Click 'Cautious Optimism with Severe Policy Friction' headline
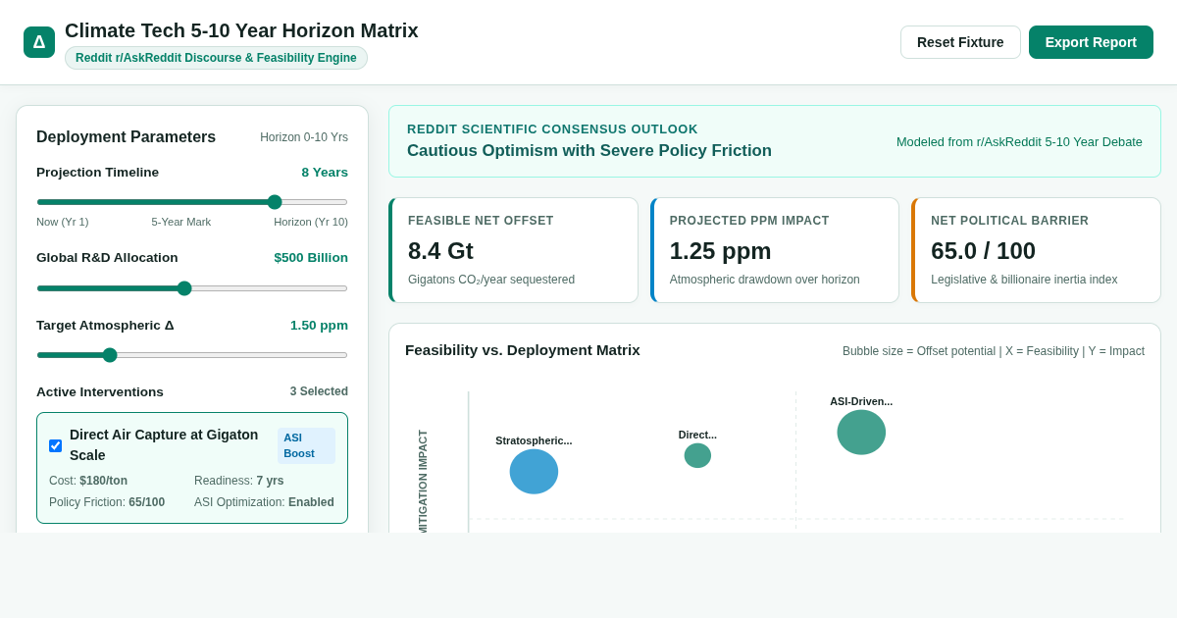 coord(589,151)
